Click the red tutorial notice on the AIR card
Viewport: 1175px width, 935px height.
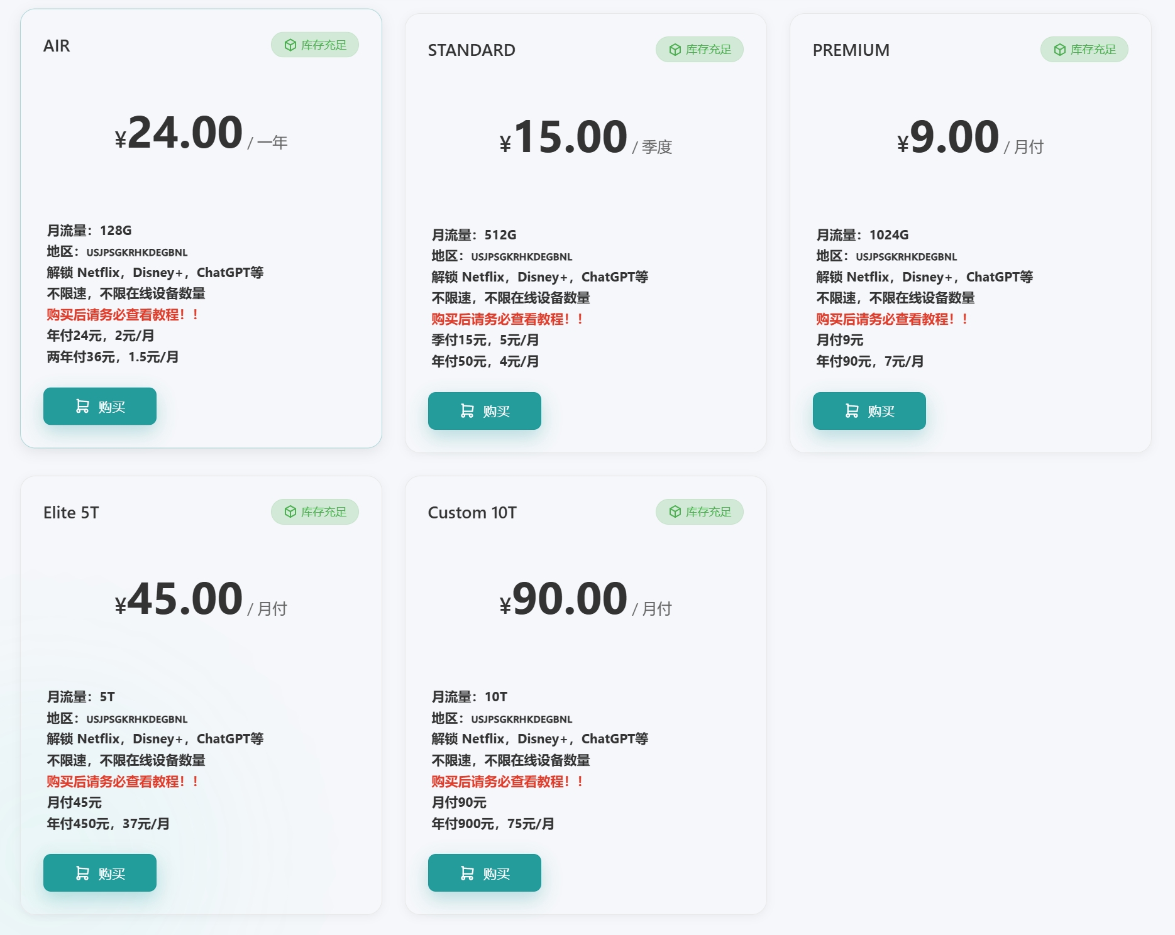point(123,315)
